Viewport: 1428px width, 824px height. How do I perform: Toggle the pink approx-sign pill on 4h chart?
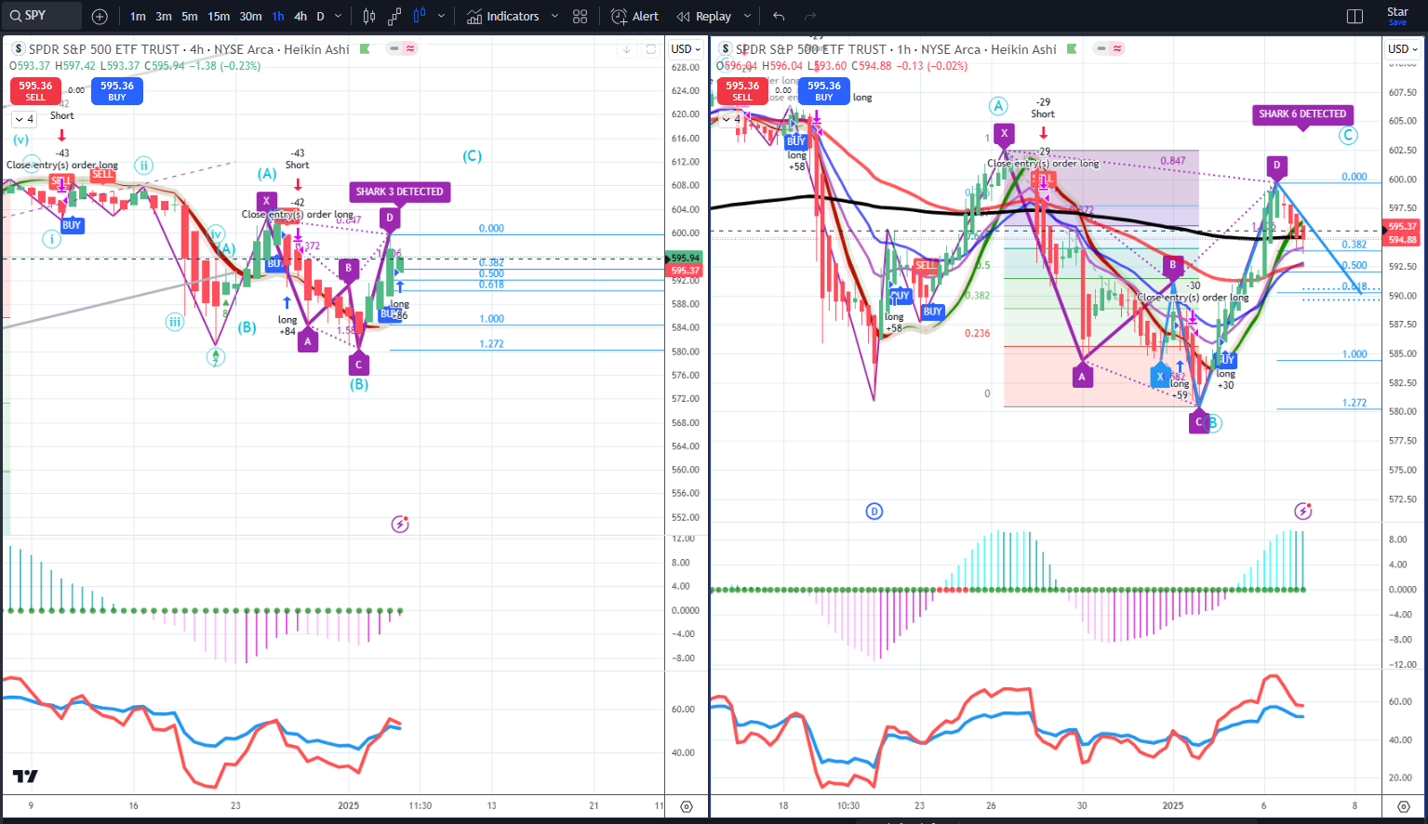(x=410, y=48)
